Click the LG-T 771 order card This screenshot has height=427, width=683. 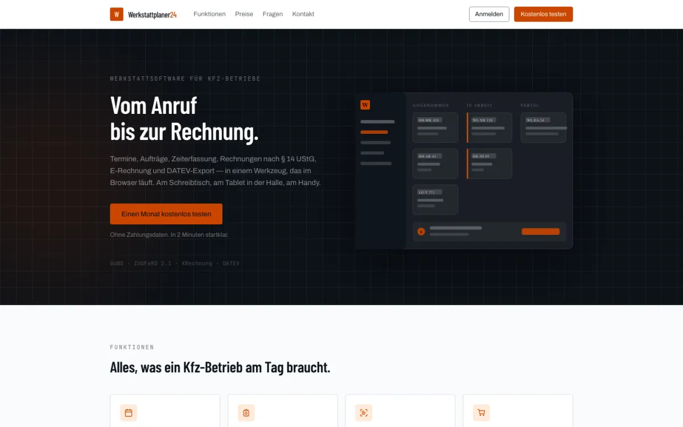point(435,200)
